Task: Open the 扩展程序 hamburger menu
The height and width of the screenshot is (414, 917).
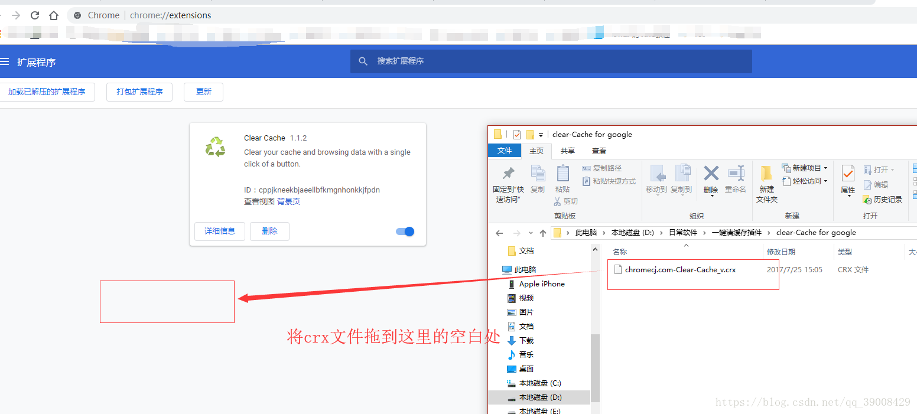Action: point(5,62)
